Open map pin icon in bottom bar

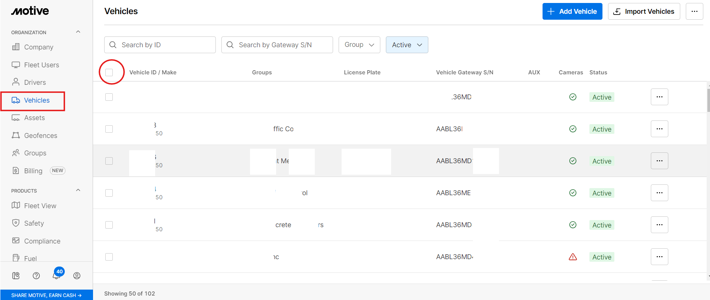[16, 275]
